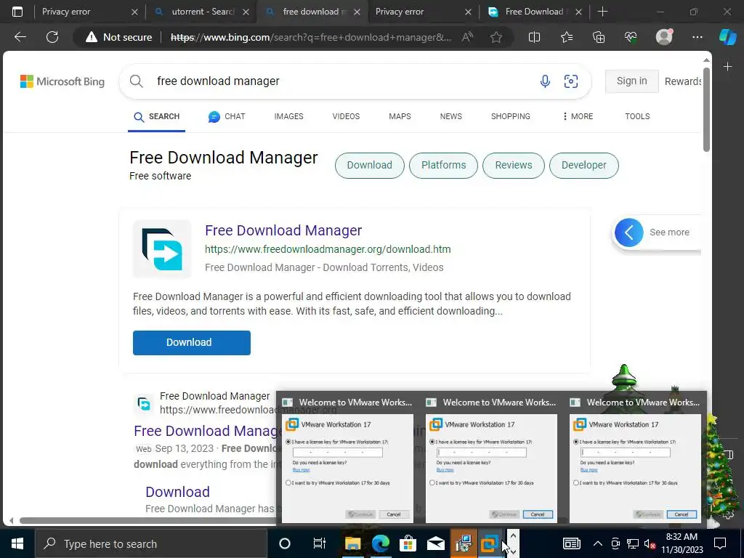
Task: Launch the Copilot sidebar icon
Action: (x=728, y=37)
